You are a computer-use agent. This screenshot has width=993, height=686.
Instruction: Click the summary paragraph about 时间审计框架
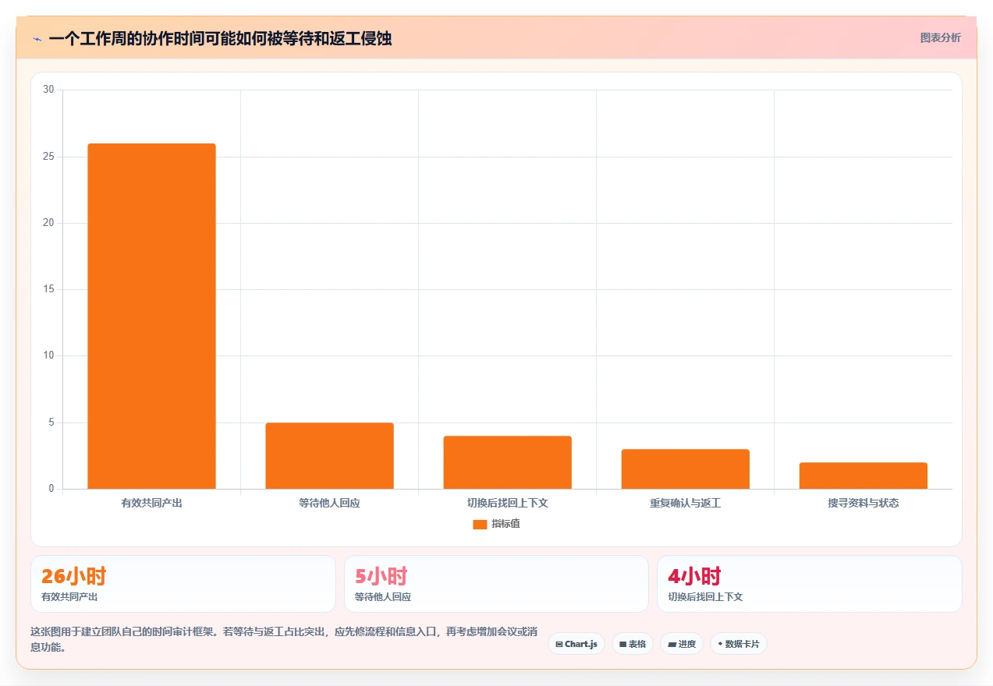[284, 639]
